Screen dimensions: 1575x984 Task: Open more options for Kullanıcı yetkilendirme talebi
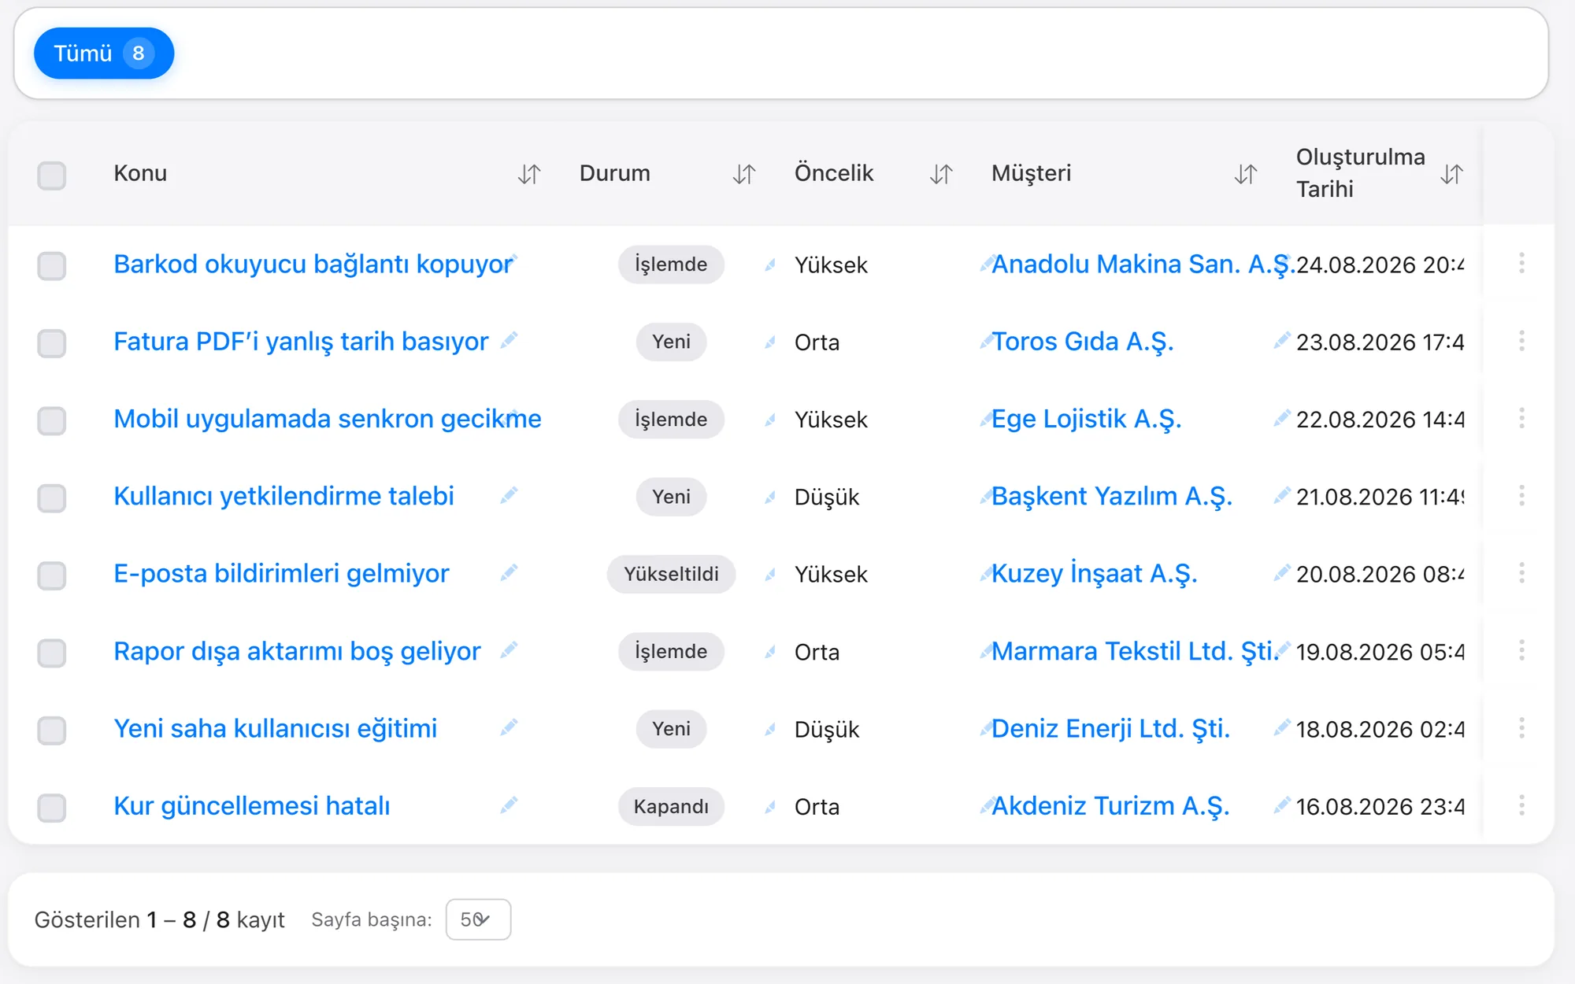click(x=1521, y=496)
